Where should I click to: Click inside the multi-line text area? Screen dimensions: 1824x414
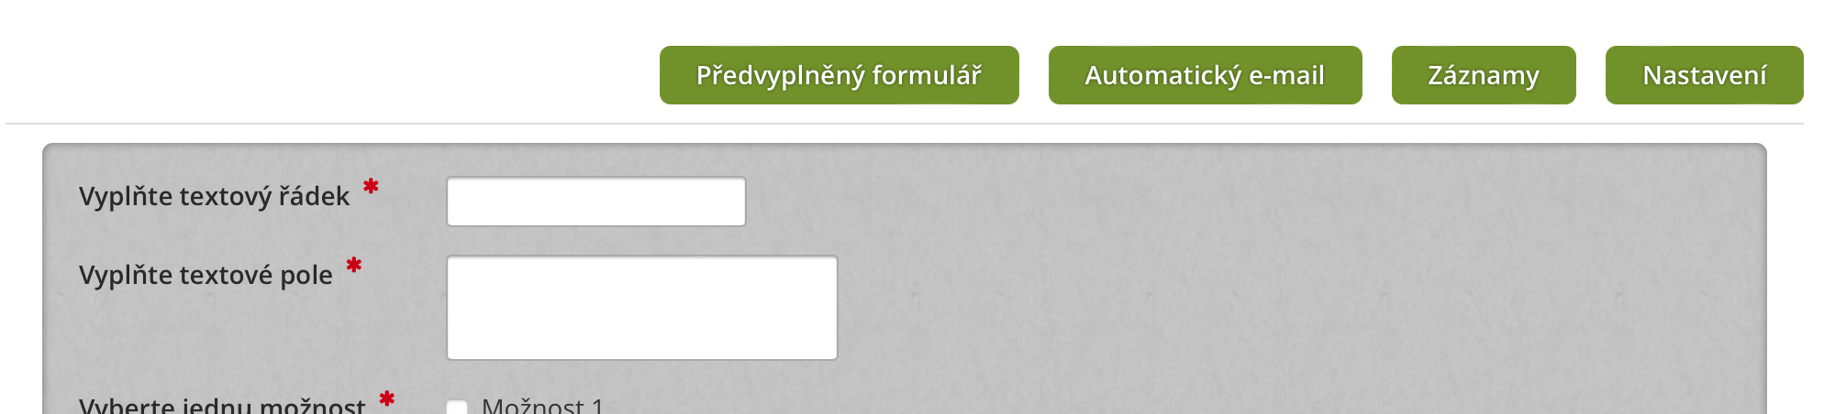coord(641,308)
